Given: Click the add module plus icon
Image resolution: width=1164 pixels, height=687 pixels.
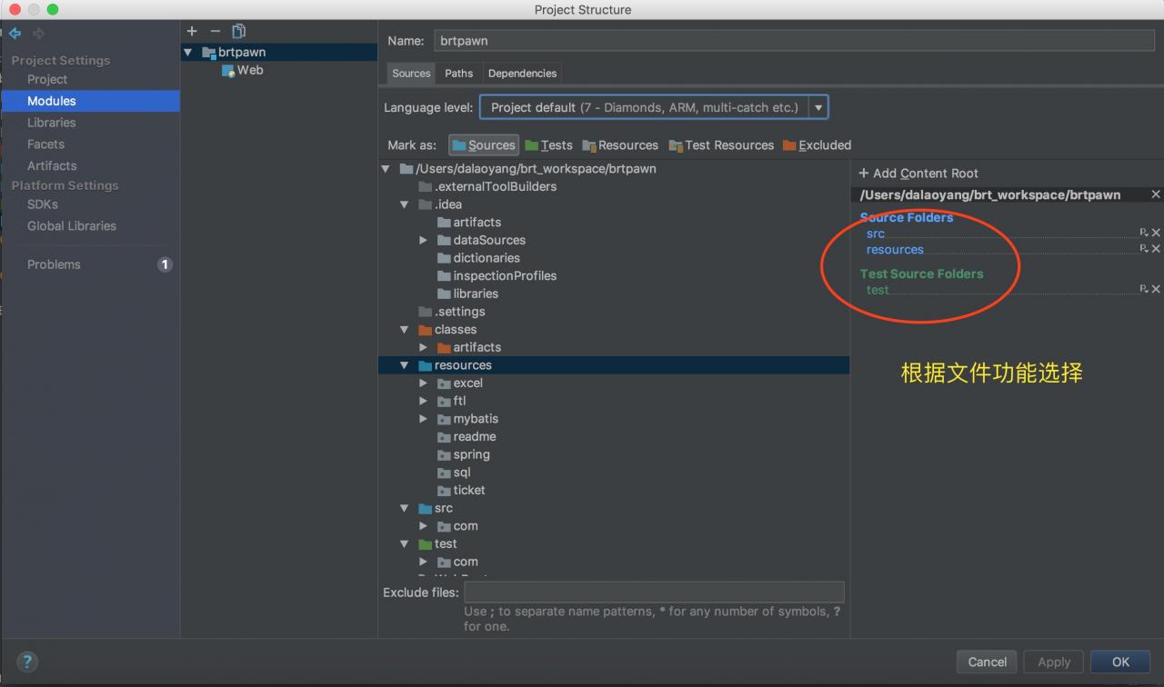Looking at the screenshot, I should click(x=192, y=31).
